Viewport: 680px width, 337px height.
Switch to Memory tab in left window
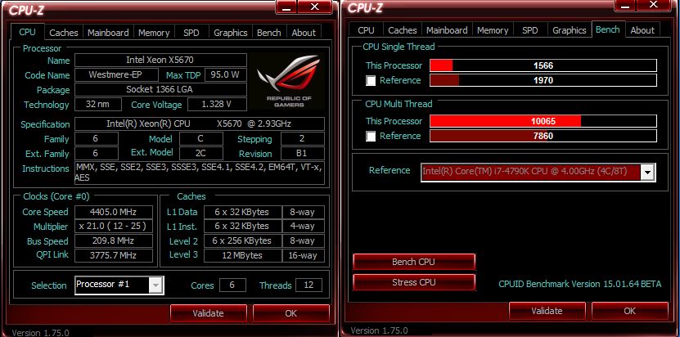point(154,33)
